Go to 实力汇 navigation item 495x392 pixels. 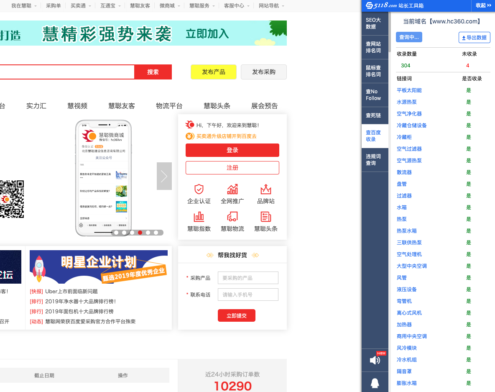coord(36,106)
